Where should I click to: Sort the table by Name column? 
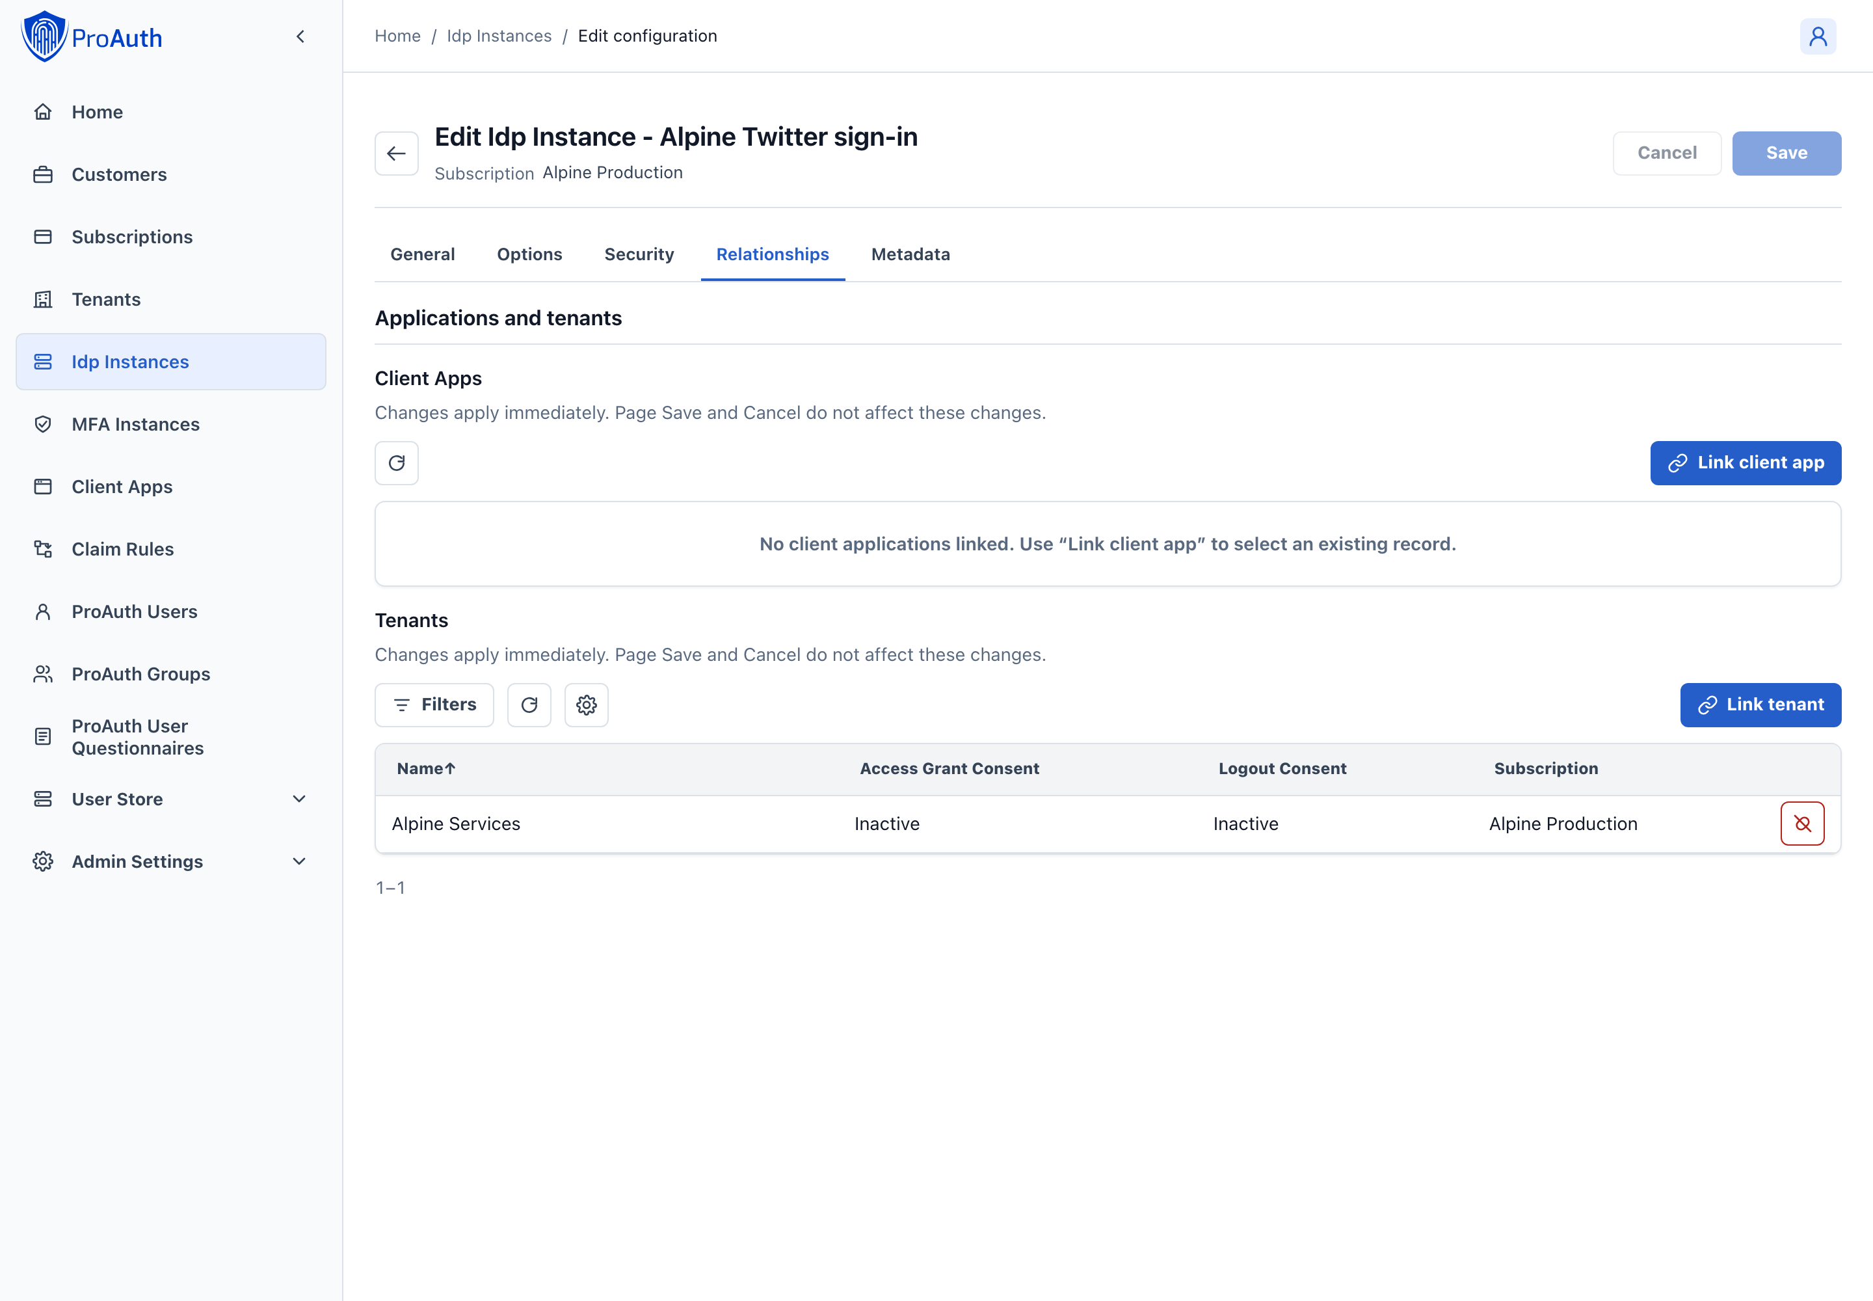click(x=425, y=769)
